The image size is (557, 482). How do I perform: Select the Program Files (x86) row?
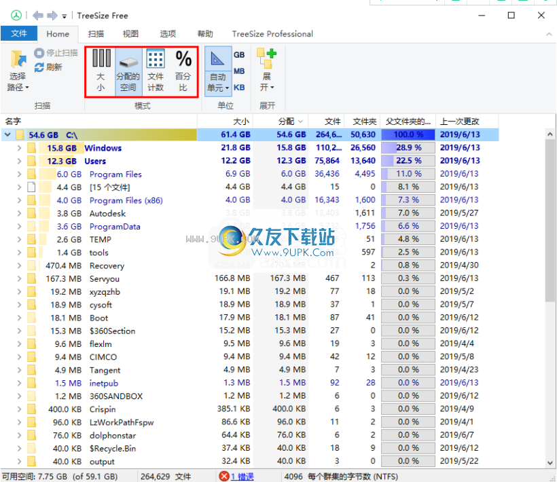click(250, 200)
